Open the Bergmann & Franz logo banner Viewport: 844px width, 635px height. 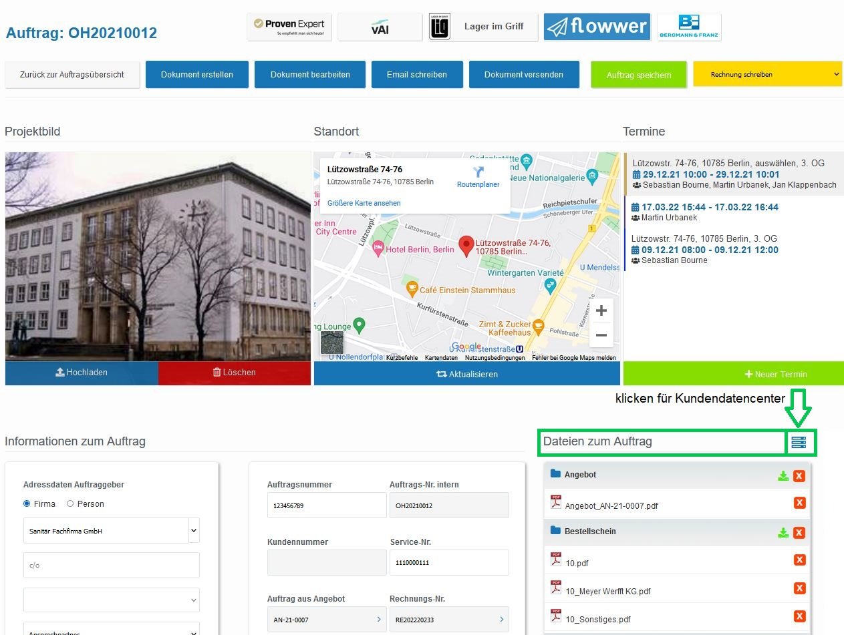689,27
